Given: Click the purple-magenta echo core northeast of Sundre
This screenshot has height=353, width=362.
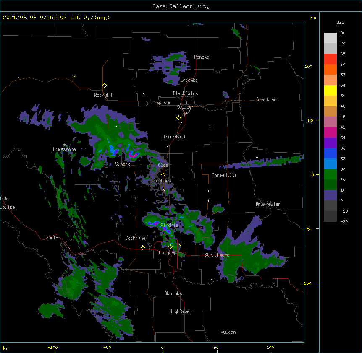Looking at the screenshot, I should pos(133,154).
